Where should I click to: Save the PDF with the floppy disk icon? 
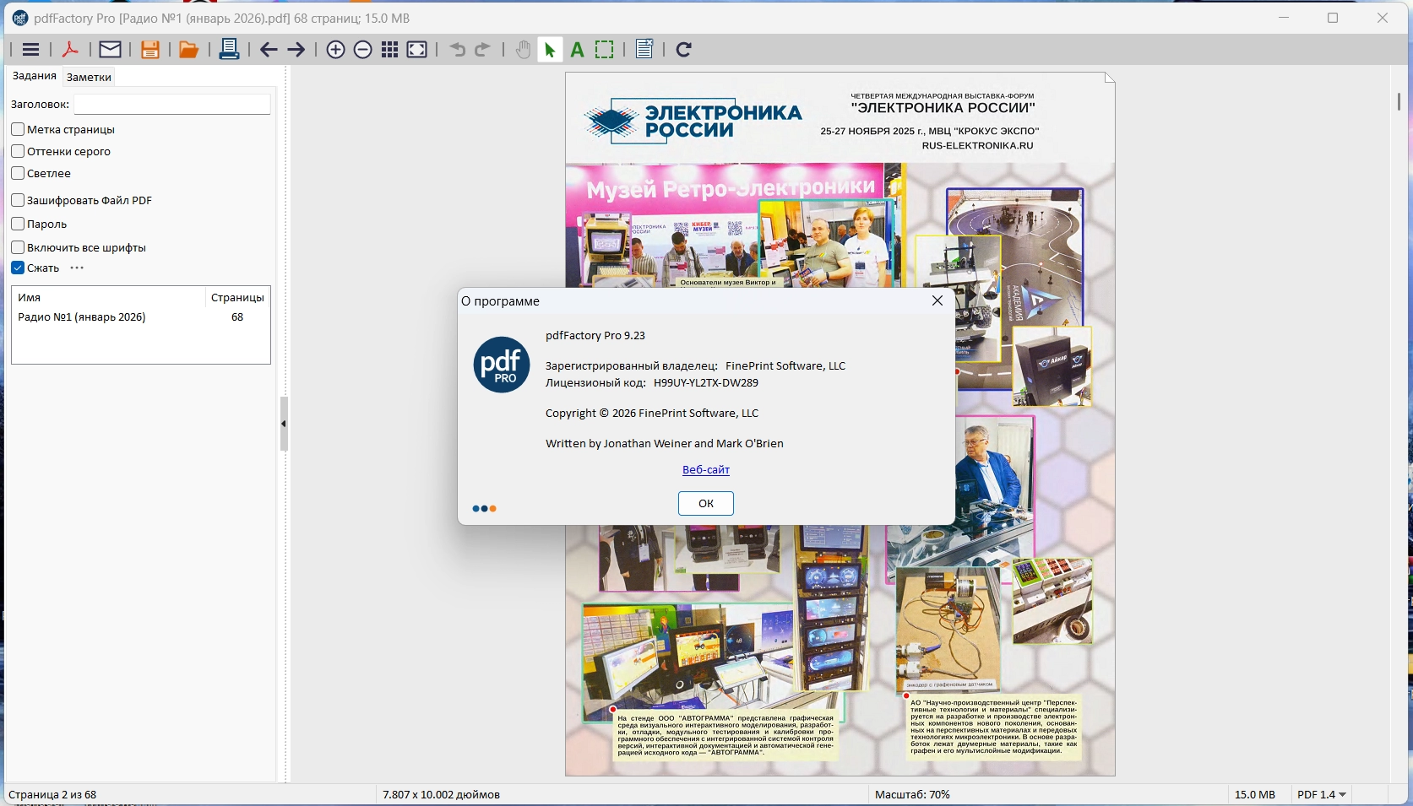[150, 50]
